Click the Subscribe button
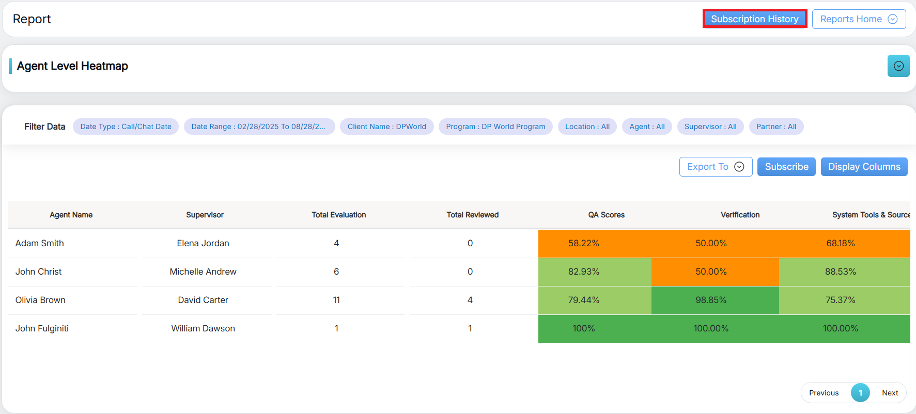This screenshot has height=414, width=916. coord(786,167)
